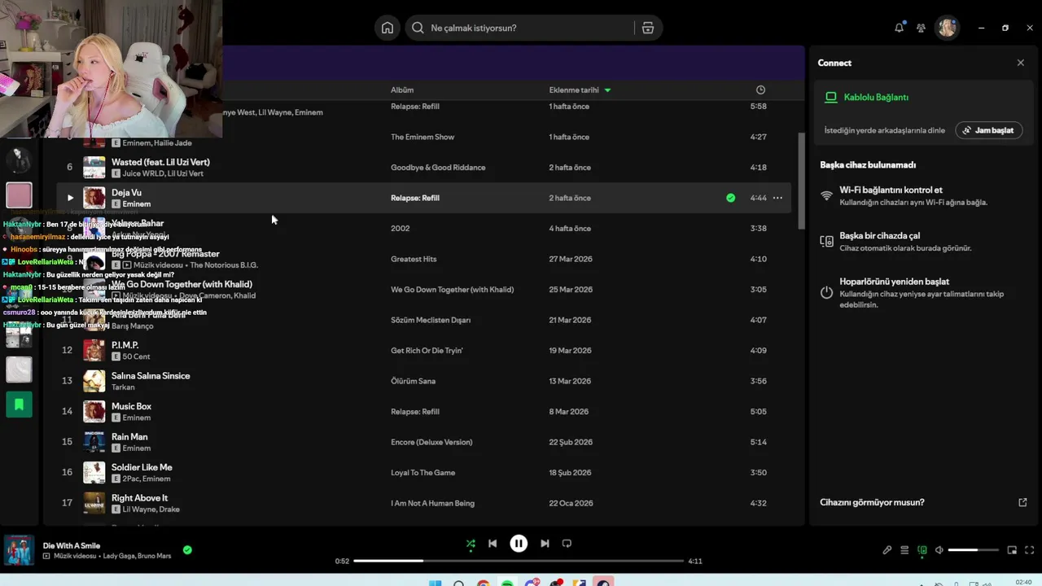
Task: Click the playlist vertical scrollbar
Action: click(801, 181)
